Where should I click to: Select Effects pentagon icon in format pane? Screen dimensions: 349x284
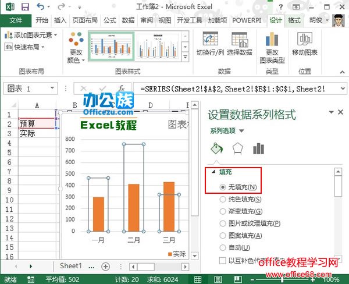237,148
